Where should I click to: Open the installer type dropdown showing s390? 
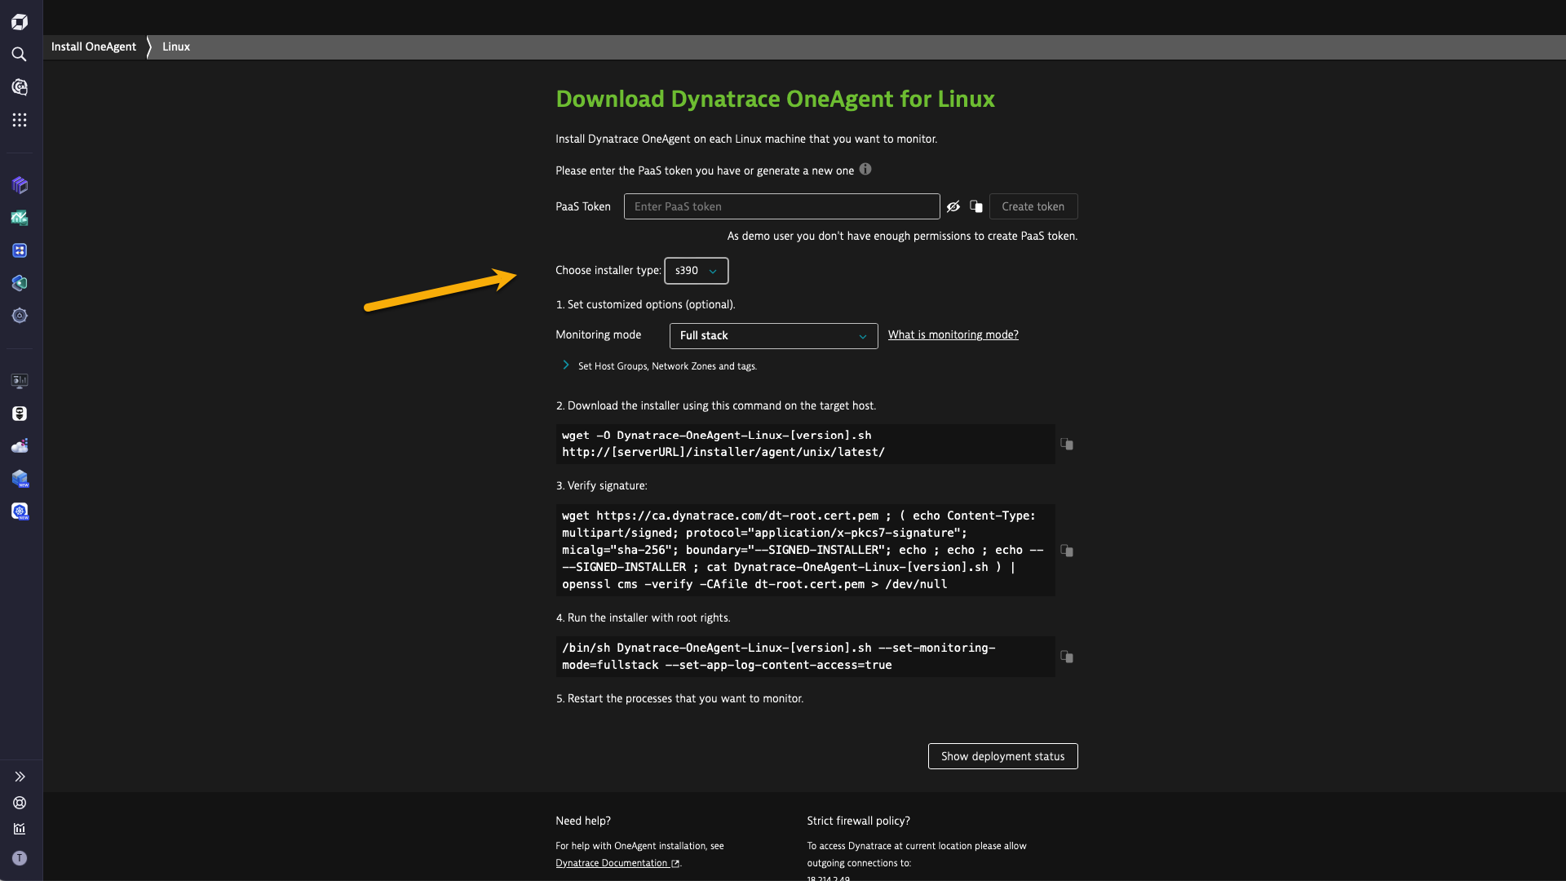pyautogui.click(x=696, y=270)
